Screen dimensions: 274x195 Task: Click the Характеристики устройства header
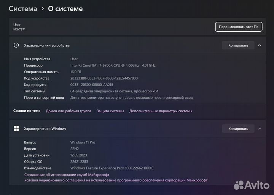point(47,45)
